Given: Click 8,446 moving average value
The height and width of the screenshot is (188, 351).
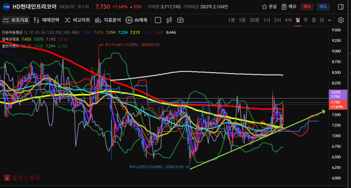Looking at the screenshot, I should [171, 32].
